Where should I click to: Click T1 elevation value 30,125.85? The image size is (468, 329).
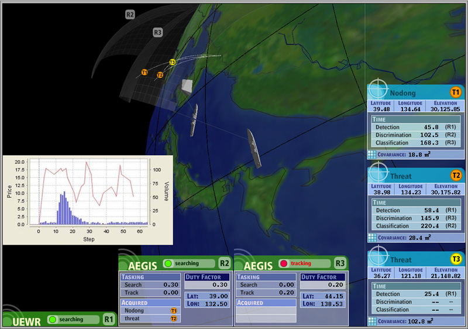click(x=445, y=109)
